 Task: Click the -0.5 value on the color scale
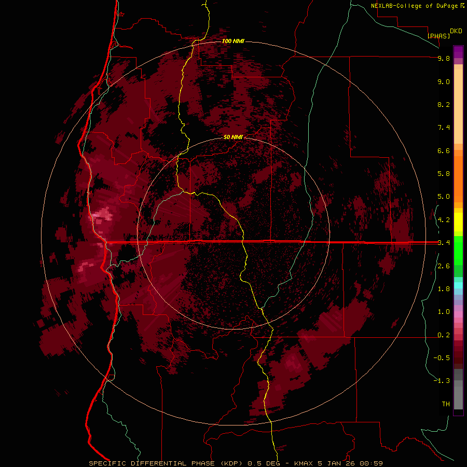tap(442, 358)
